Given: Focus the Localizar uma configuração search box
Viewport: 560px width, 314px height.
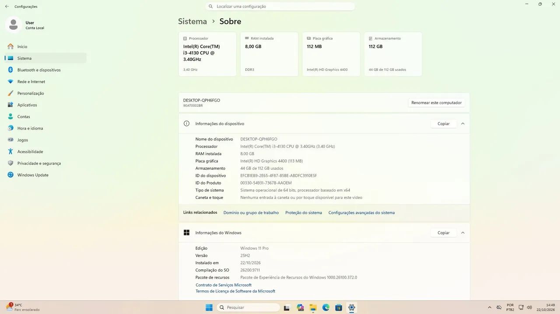Looking at the screenshot, I should coord(280,7).
